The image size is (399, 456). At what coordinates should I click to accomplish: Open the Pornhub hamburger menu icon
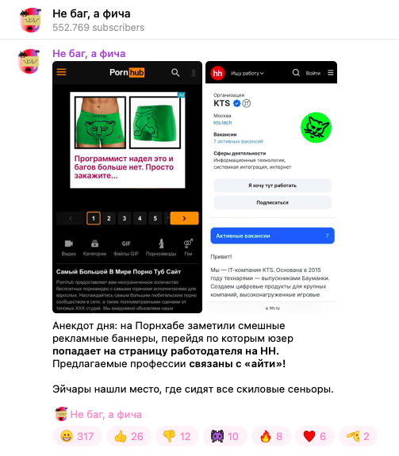[61, 72]
